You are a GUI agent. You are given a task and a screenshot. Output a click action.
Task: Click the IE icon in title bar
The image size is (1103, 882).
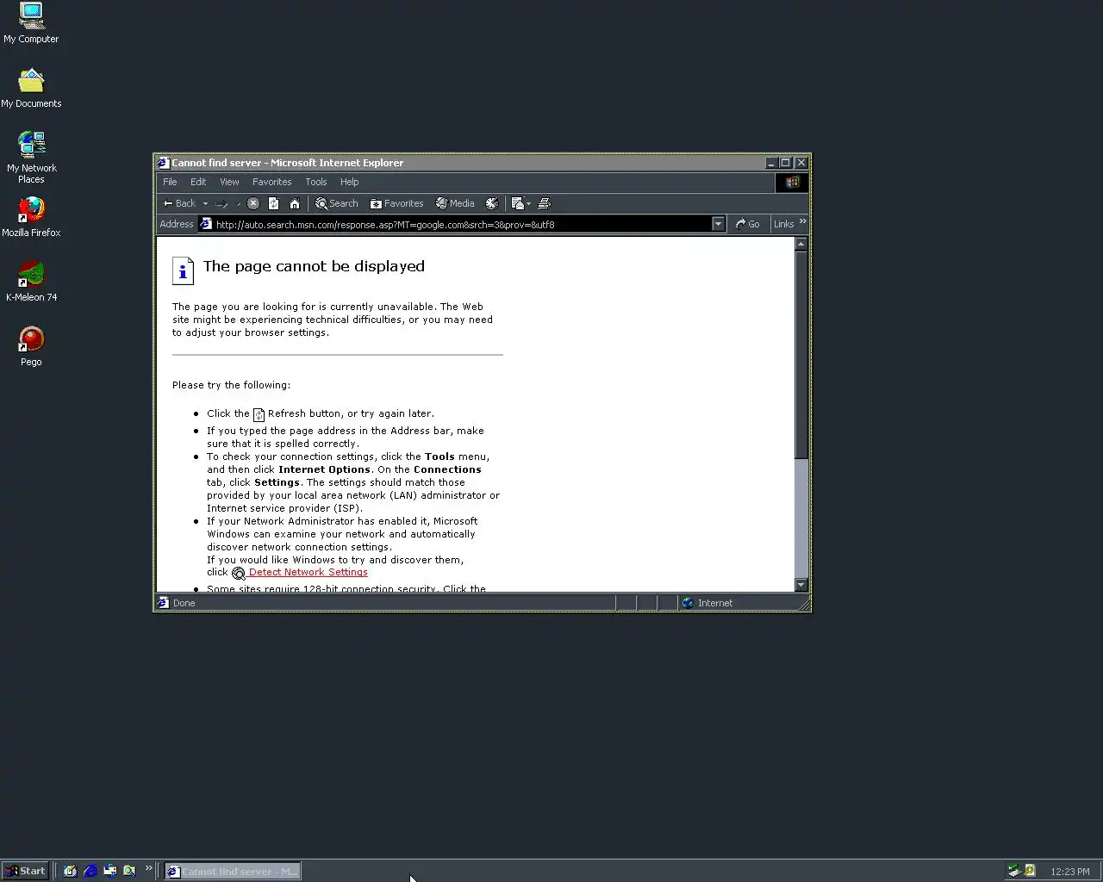pos(163,162)
